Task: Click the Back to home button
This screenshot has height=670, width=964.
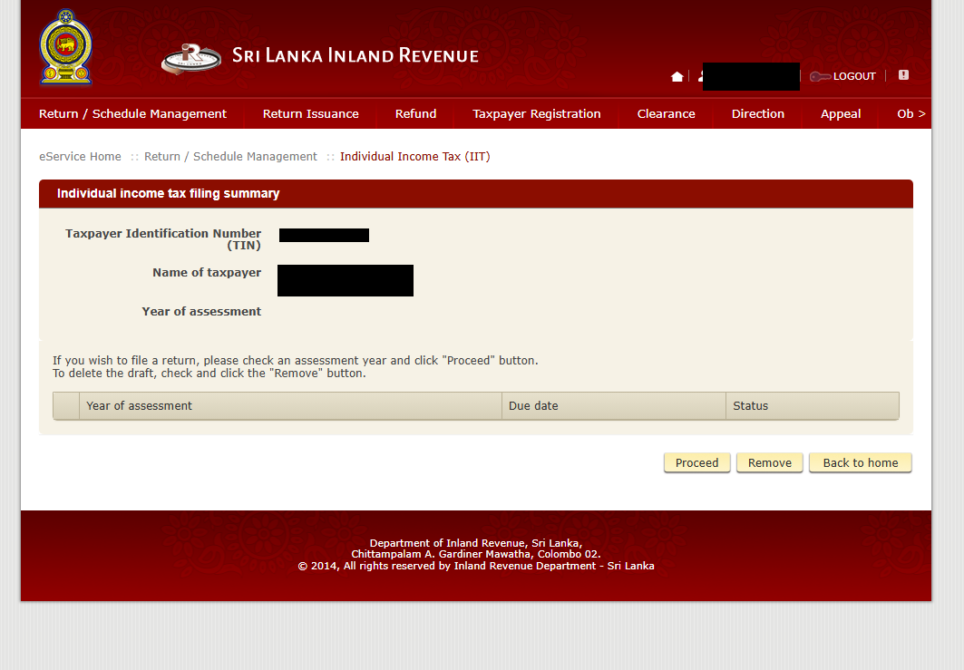Action: (860, 463)
